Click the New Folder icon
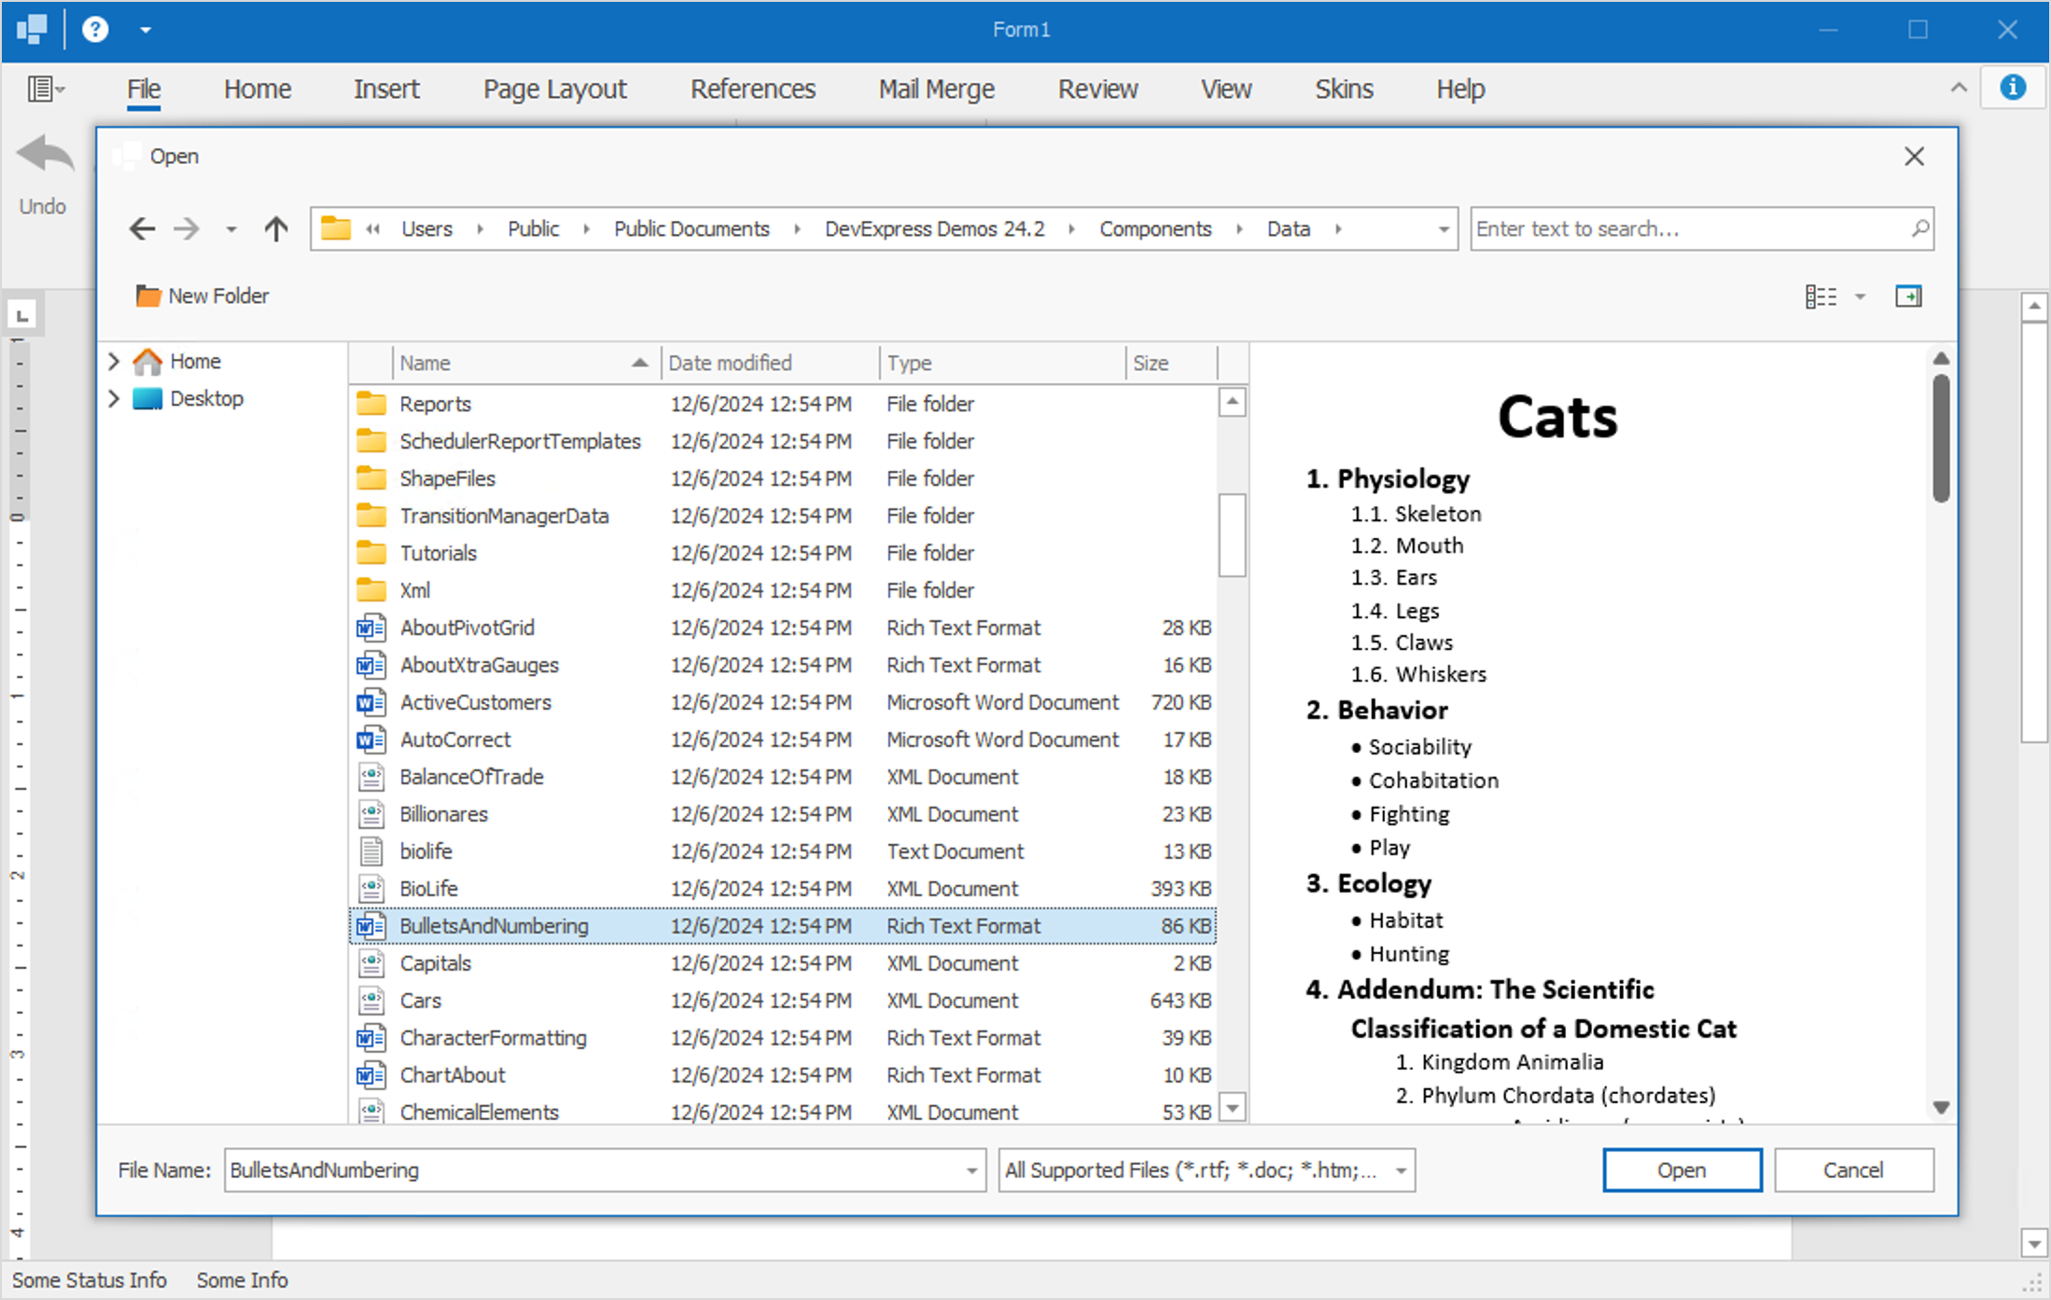2051x1300 pixels. click(x=148, y=296)
